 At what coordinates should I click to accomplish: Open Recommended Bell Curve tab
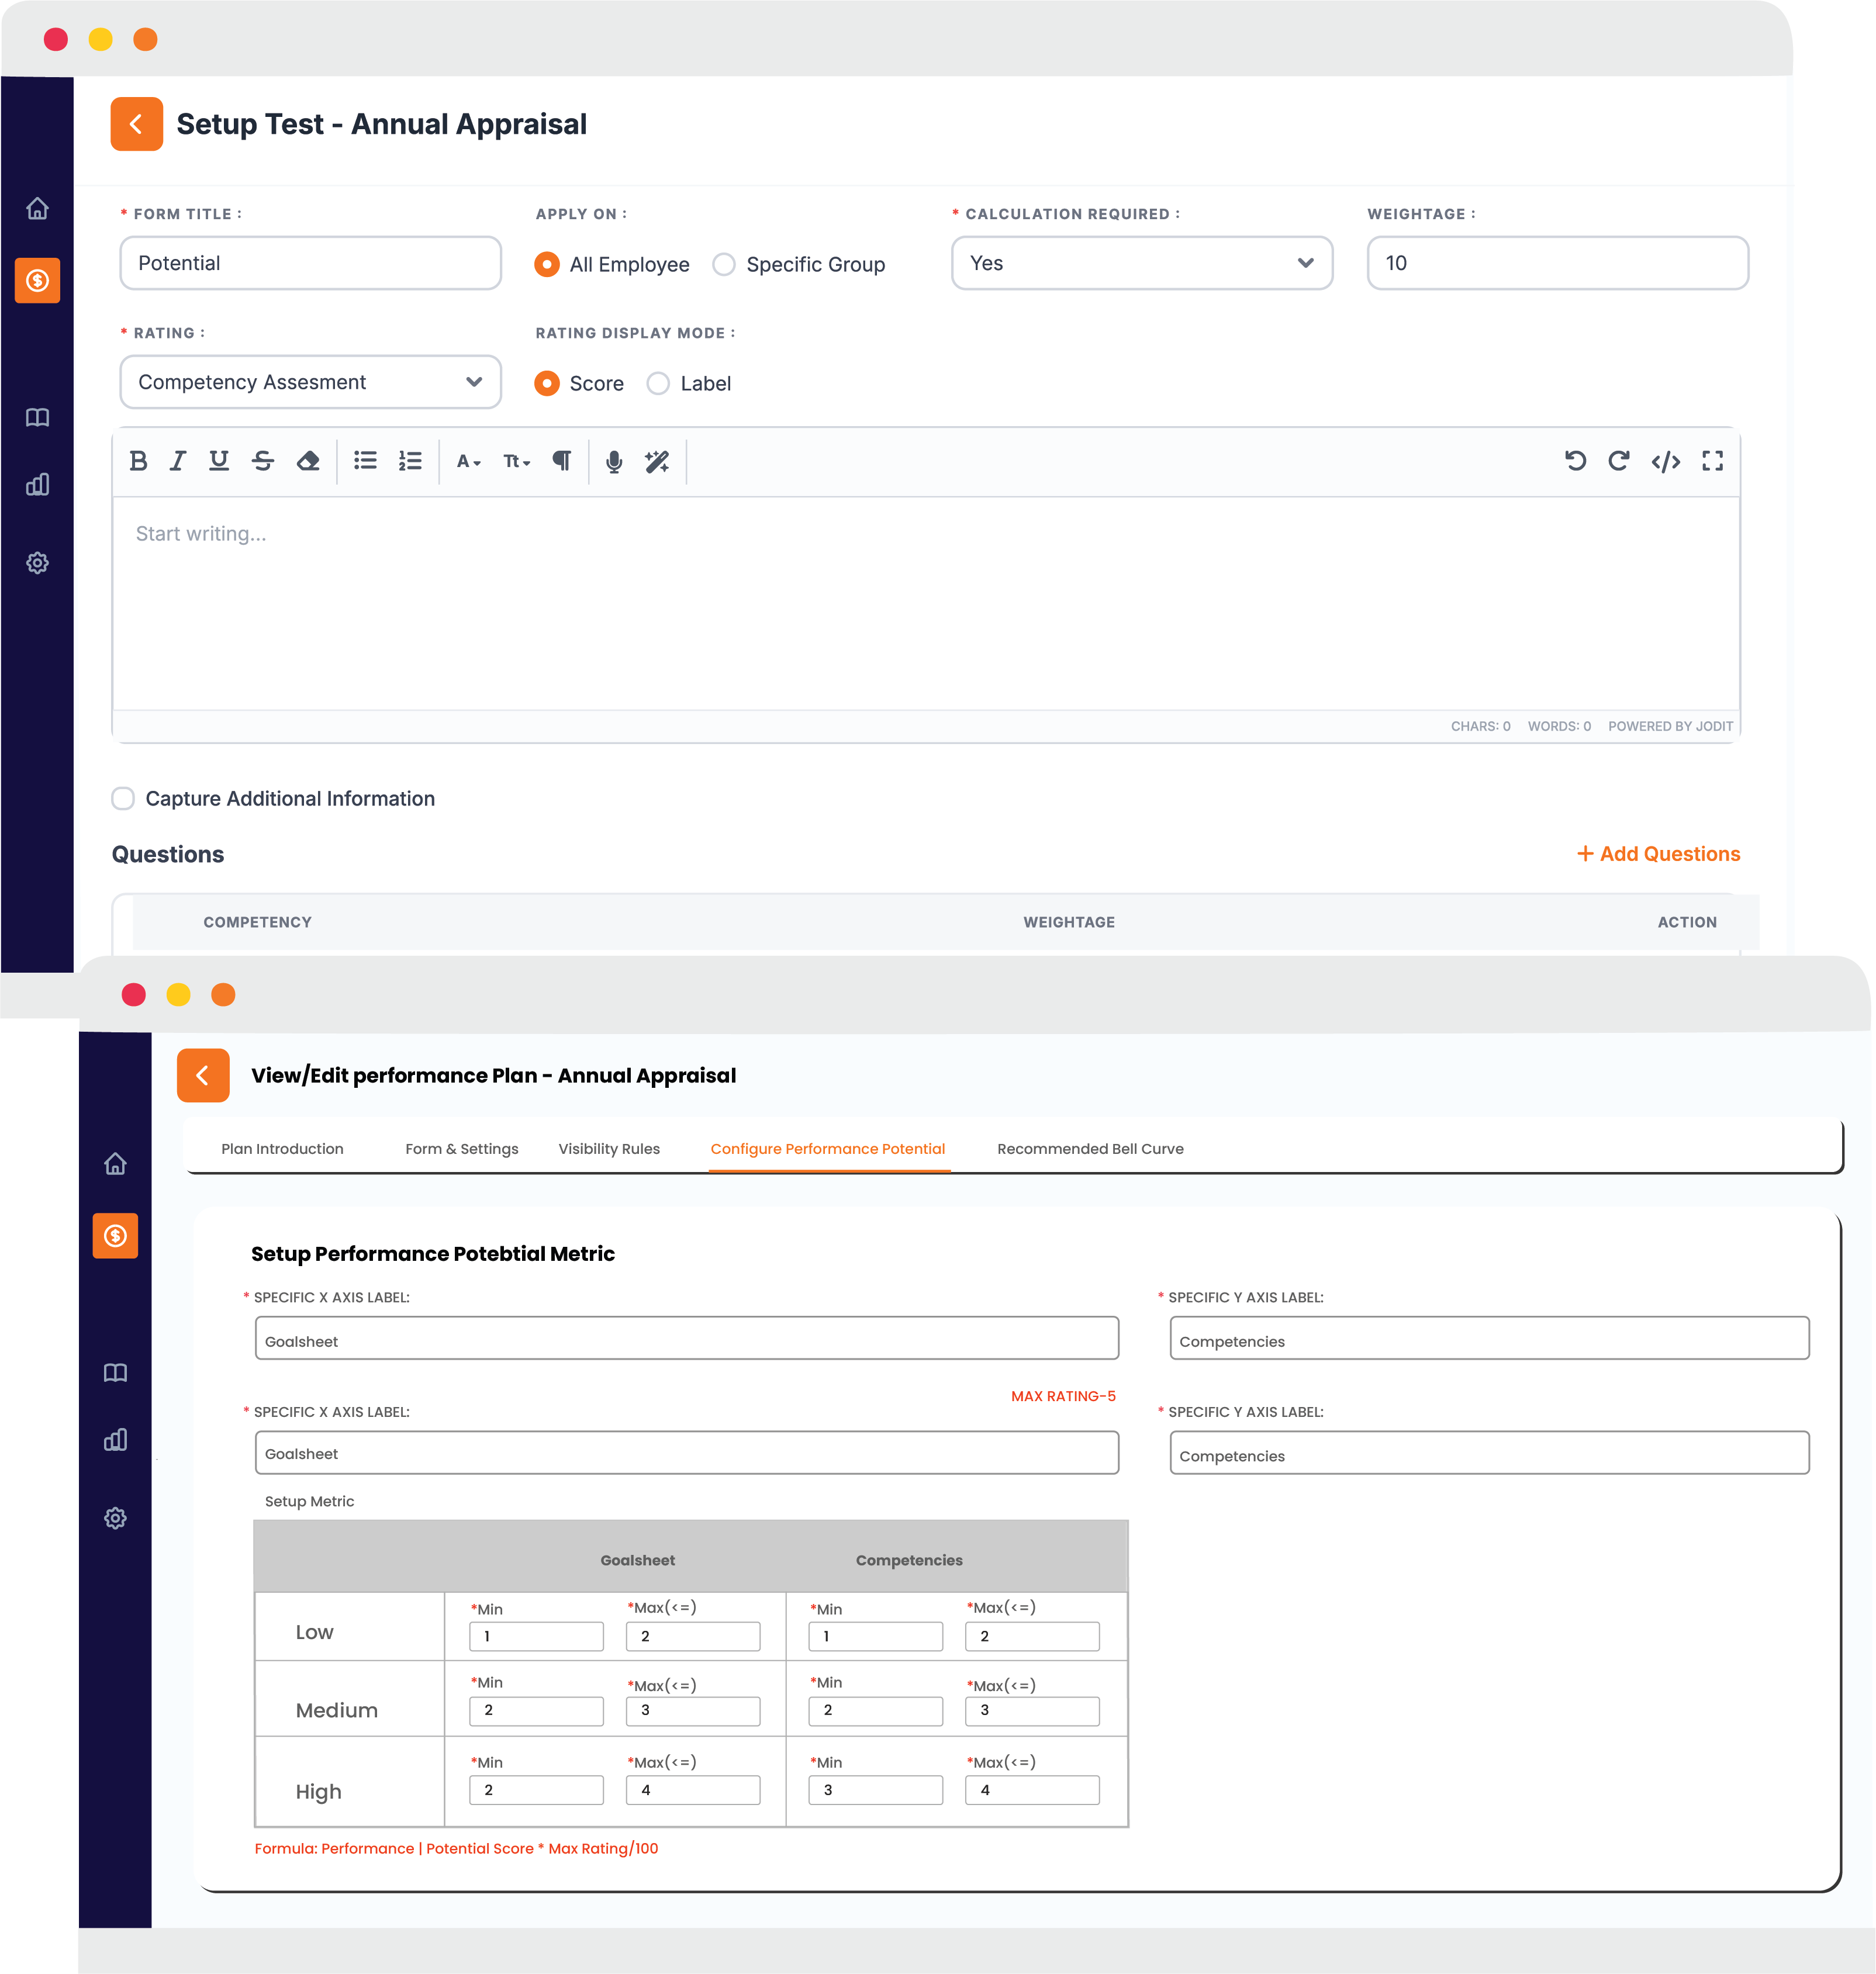[x=1090, y=1149]
